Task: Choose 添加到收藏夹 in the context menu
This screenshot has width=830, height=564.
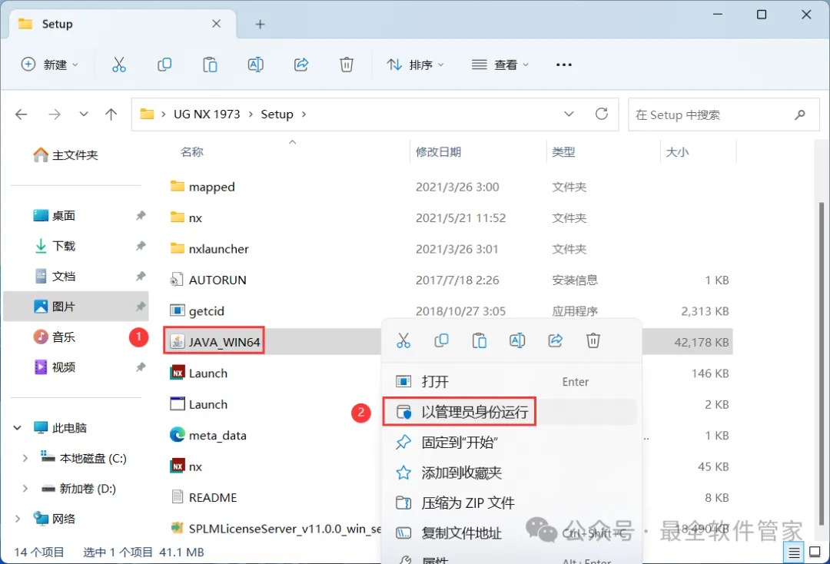Action: tap(511, 473)
